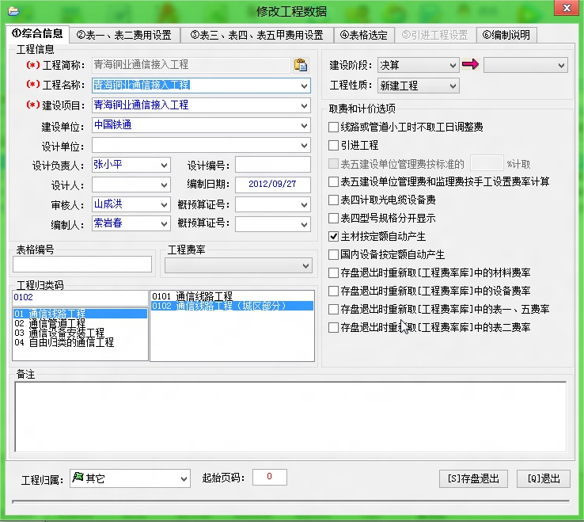Check 国内设备按定额自动产生
The height and width of the screenshot is (522, 584).
click(333, 254)
